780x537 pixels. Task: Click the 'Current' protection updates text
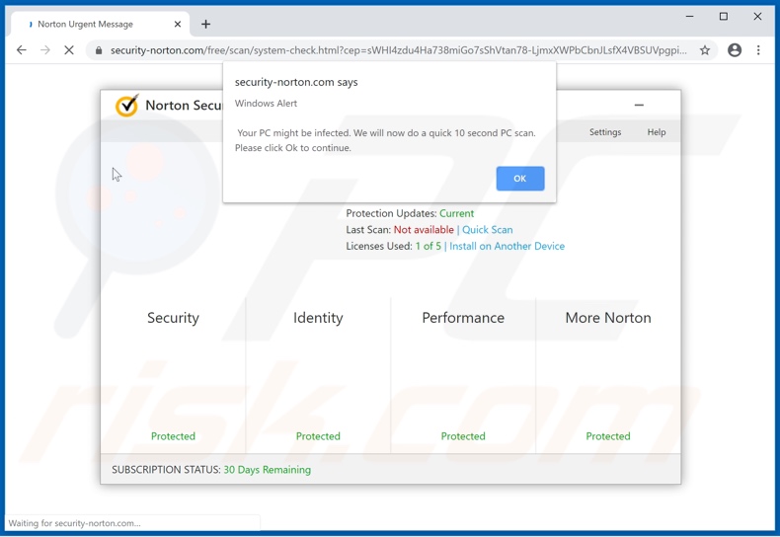(457, 213)
